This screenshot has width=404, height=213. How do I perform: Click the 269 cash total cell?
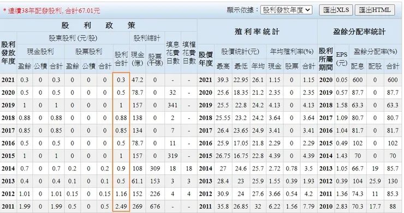138,206
